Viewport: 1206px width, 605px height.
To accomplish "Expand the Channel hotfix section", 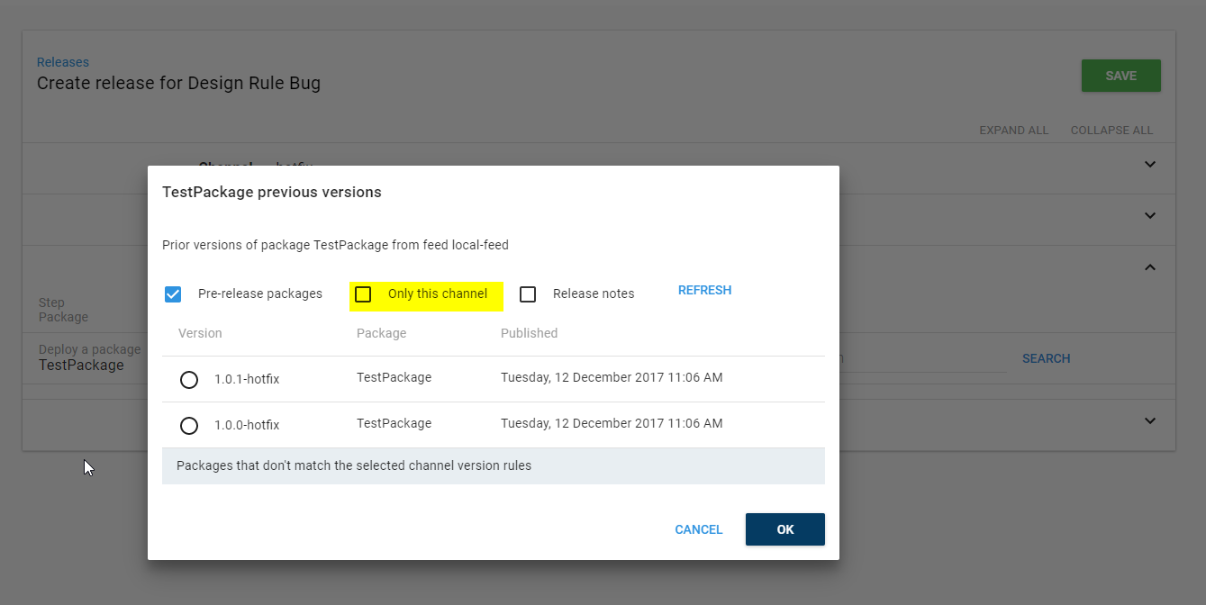I will (1149, 165).
